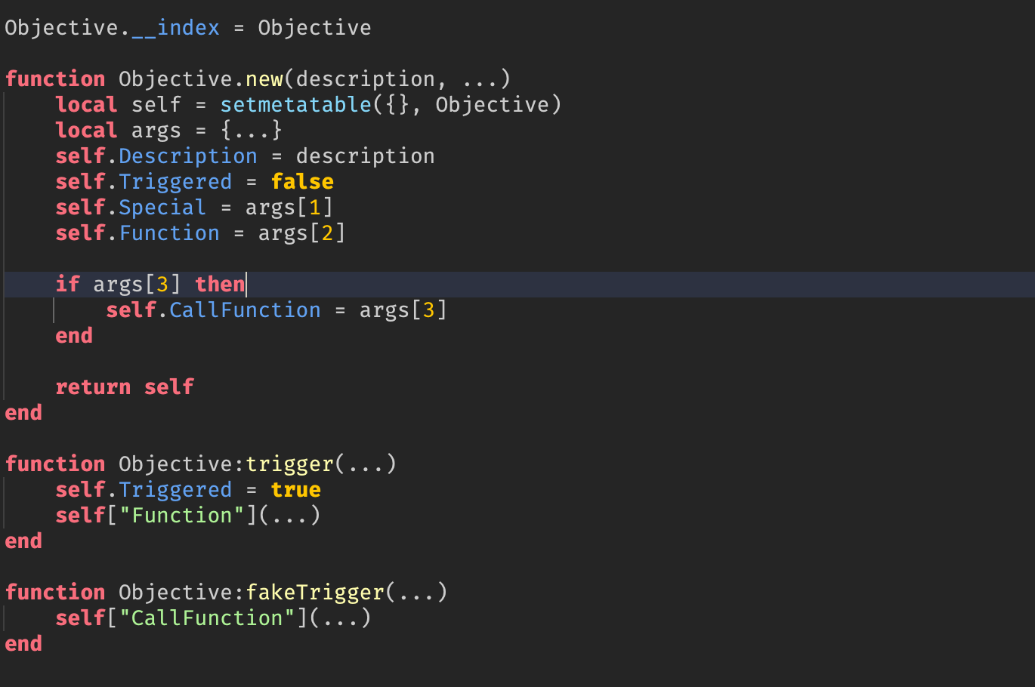Click the "CallFunction" string literal
Viewport: 1035px width, 687px height.
point(207,618)
